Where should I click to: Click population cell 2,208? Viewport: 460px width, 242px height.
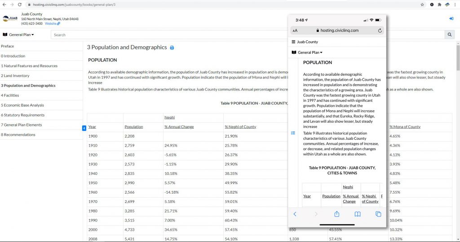coord(129,136)
